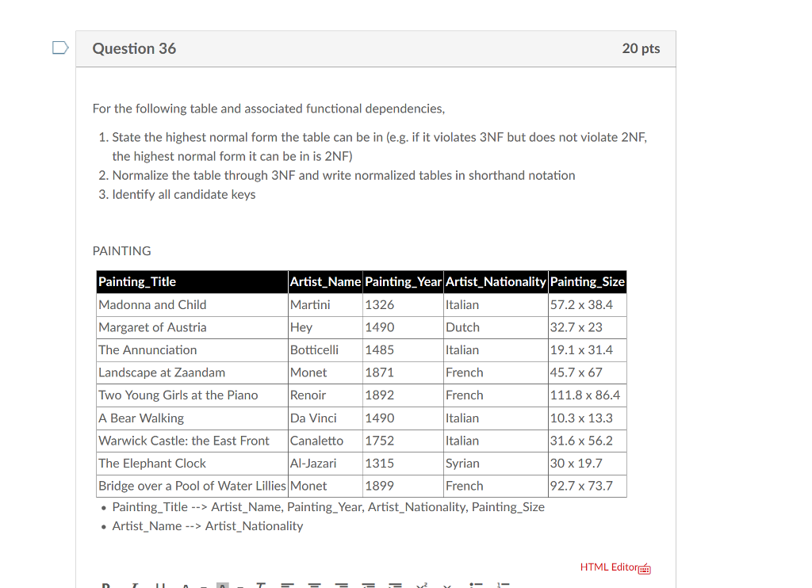The image size is (812, 588).
Task: Click the PAINTING table name
Action: click(121, 251)
